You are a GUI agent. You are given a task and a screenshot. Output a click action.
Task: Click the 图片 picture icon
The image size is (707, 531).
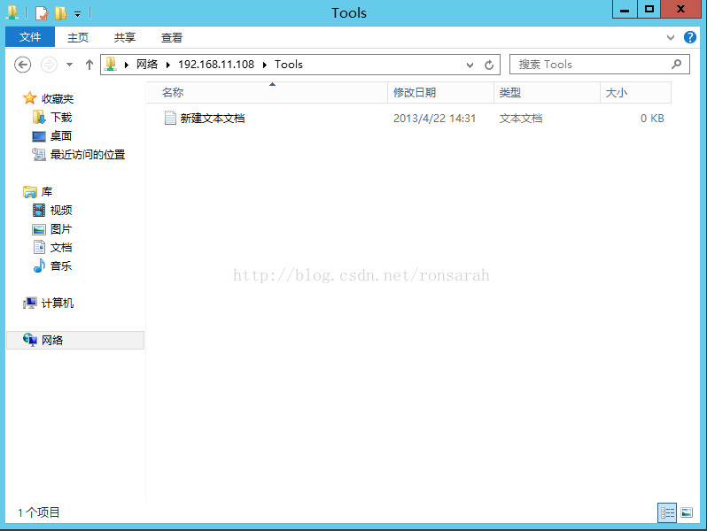click(39, 229)
